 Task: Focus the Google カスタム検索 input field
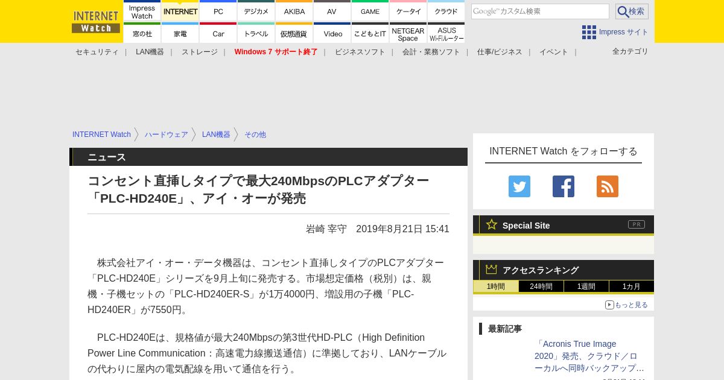(x=540, y=11)
